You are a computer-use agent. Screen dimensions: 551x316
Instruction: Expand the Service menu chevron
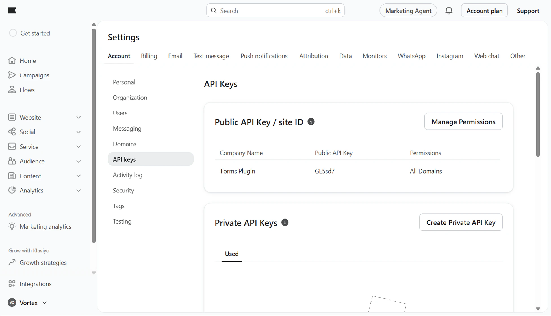(79, 146)
